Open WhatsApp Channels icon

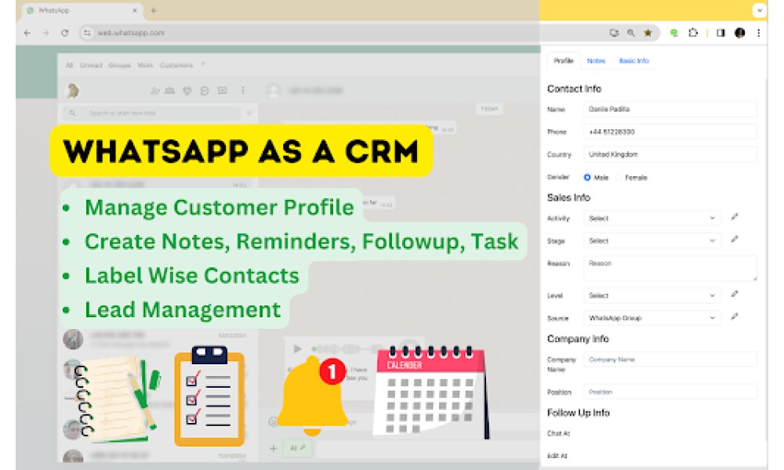(205, 90)
